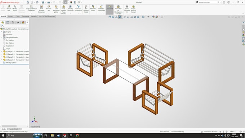245x138 pixels.
Task: Switch to the DimXpertManager crosshair tab
Action: [18, 22]
